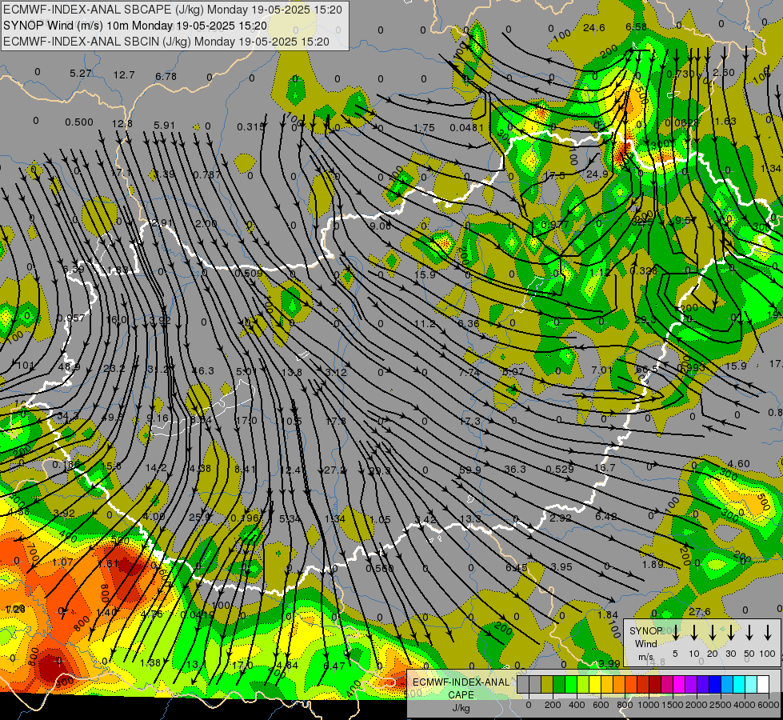Click the 6.78 value on the map
783x720 pixels.
click(x=166, y=77)
